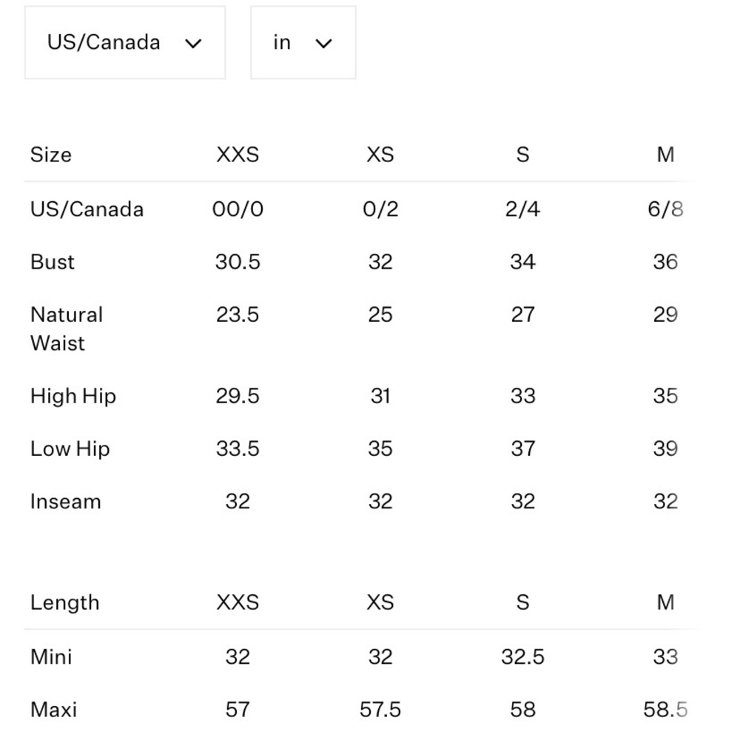This screenshot has width=740, height=740.
Task: Click the Low Hip row label
Action: 70,449
